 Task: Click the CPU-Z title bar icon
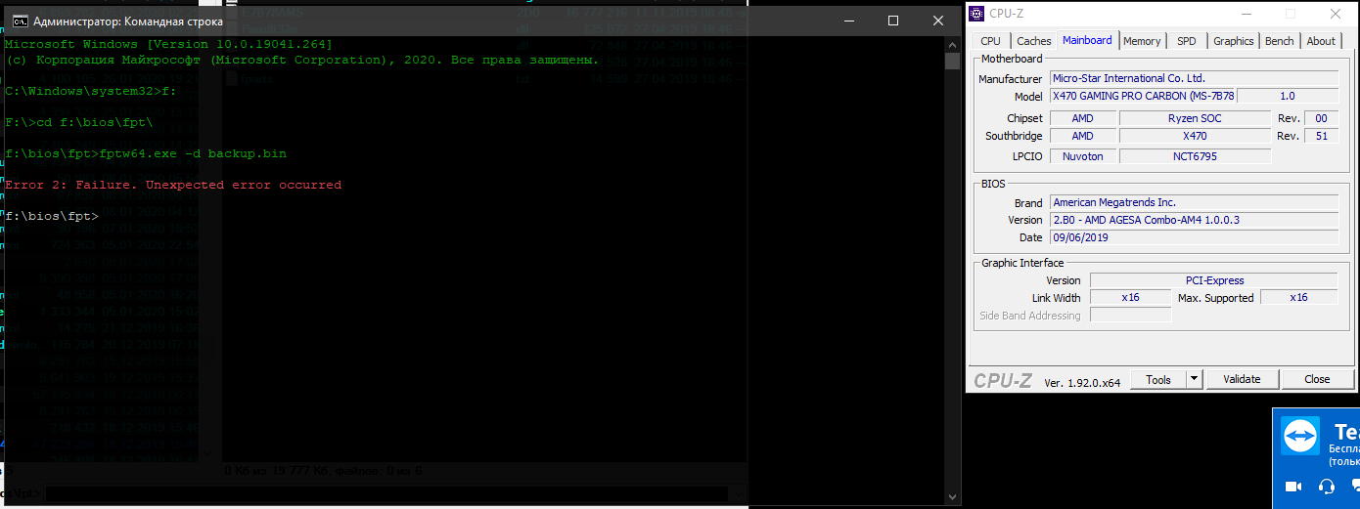click(x=977, y=14)
